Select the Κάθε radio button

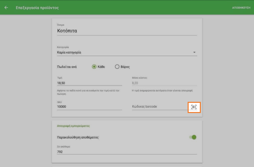(94, 67)
